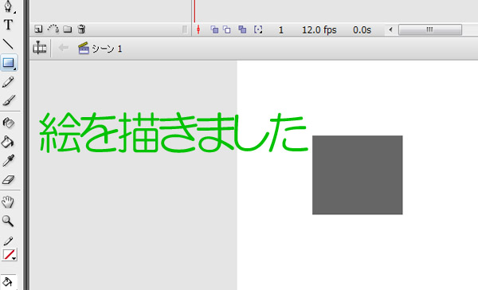
Task: Click the timeline horizontal scrollbar thumb
Action: click(x=430, y=30)
